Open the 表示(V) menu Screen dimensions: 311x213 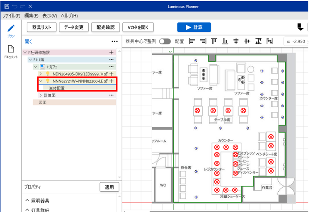click(x=49, y=16)
